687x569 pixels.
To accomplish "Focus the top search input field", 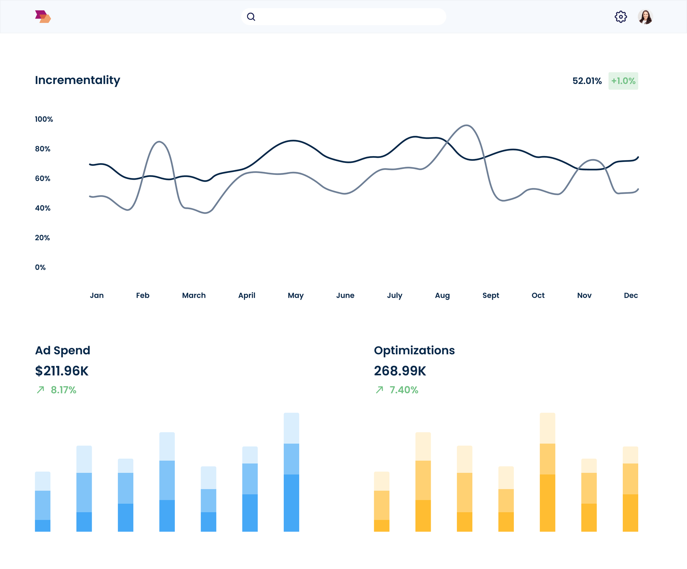I will tap(343, 17).
